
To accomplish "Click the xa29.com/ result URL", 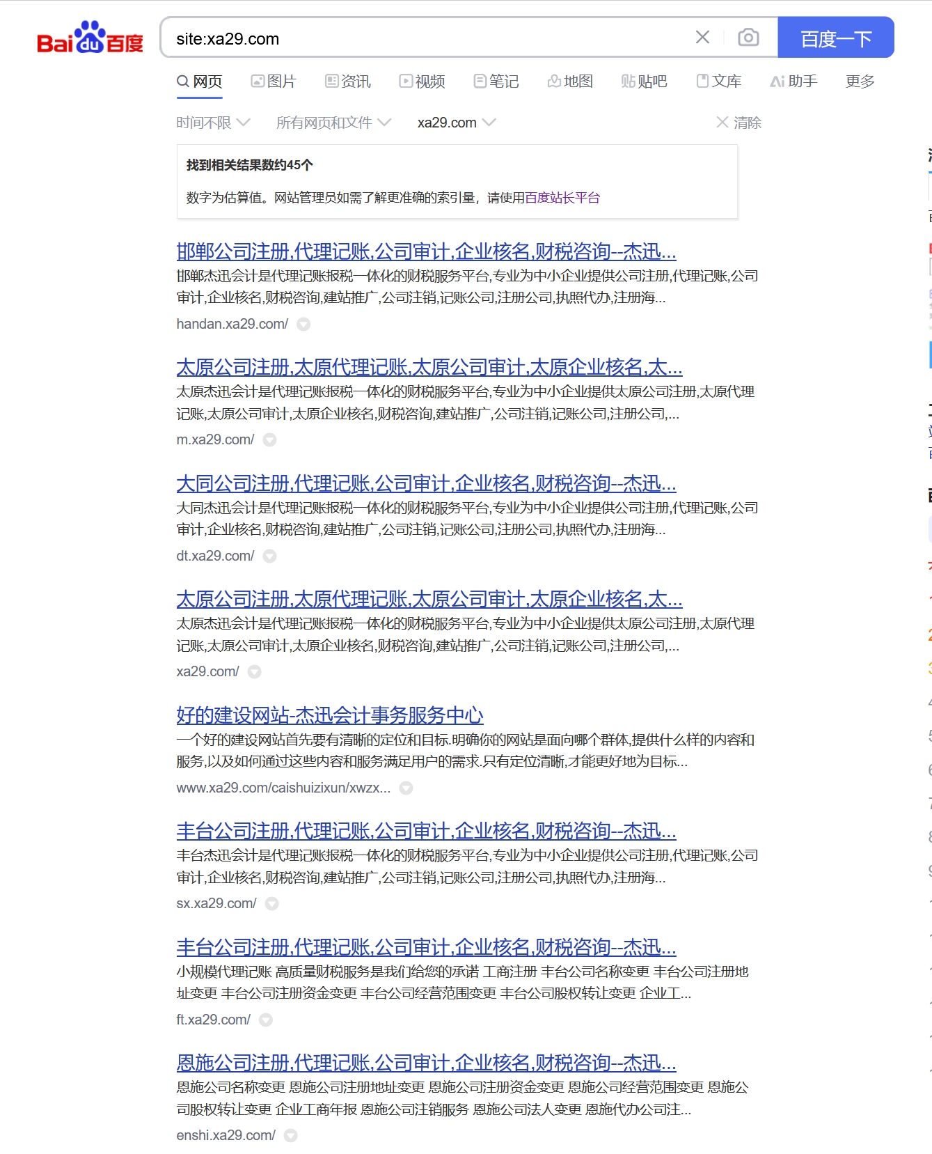I will pyautogui.click(x=207, y=671).
